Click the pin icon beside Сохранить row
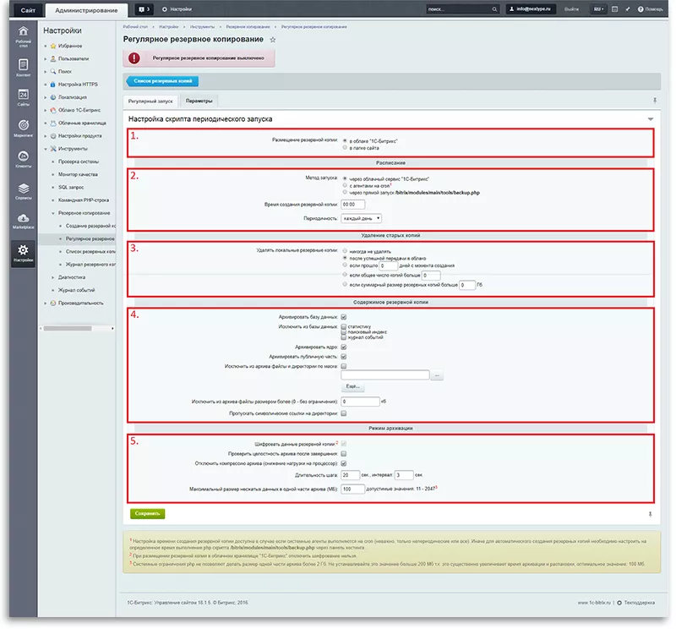Image resolution: width=676 pixels, height=629 pixels. pyautogui.click(x=650, y=514)
